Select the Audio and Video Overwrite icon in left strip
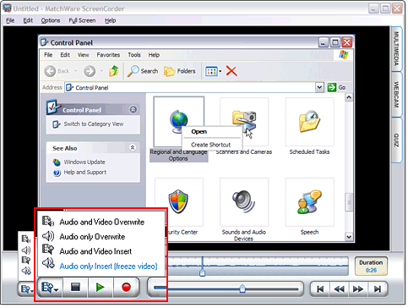The width and height of the screenshot is (408, 308). (x=26, y=239)
